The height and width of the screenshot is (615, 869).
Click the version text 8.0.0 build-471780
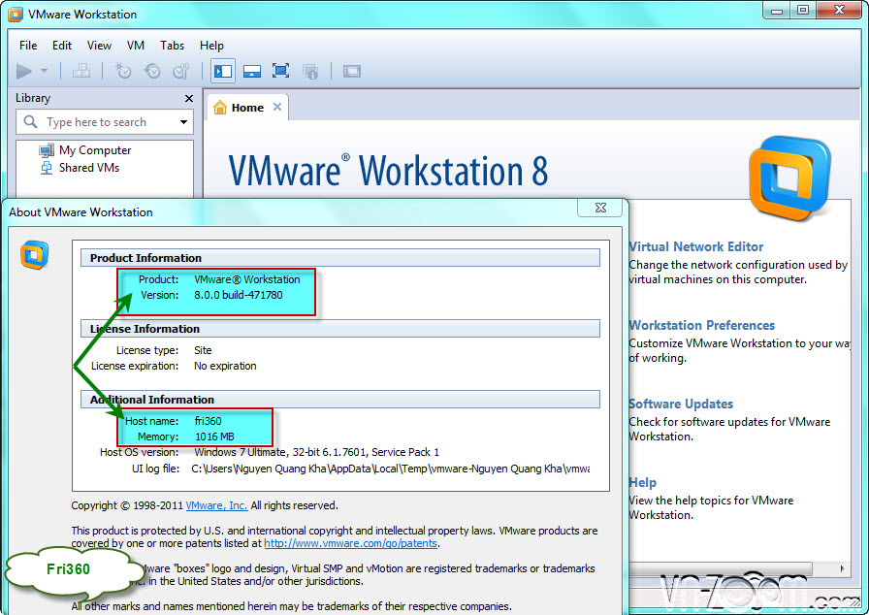[239, 295]
